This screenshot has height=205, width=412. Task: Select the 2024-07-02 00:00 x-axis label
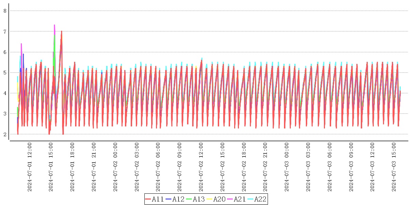tap(115, 167)
